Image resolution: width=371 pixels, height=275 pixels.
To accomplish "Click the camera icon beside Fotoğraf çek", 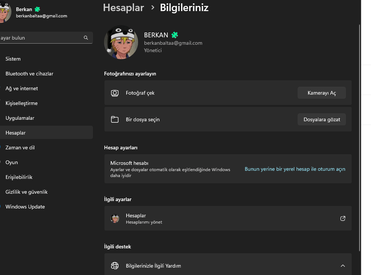I will [x=115, y=93].
